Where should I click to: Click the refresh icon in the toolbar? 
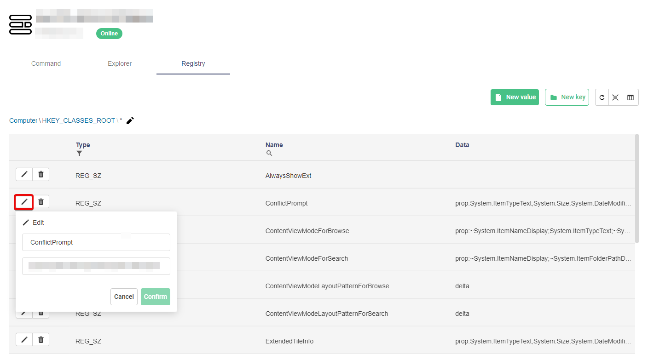pyautogui.click(x=602, y=97)
